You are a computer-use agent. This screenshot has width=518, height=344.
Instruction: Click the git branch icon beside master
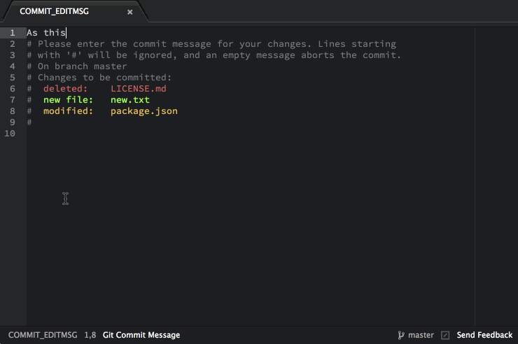[x=401, y=335]
